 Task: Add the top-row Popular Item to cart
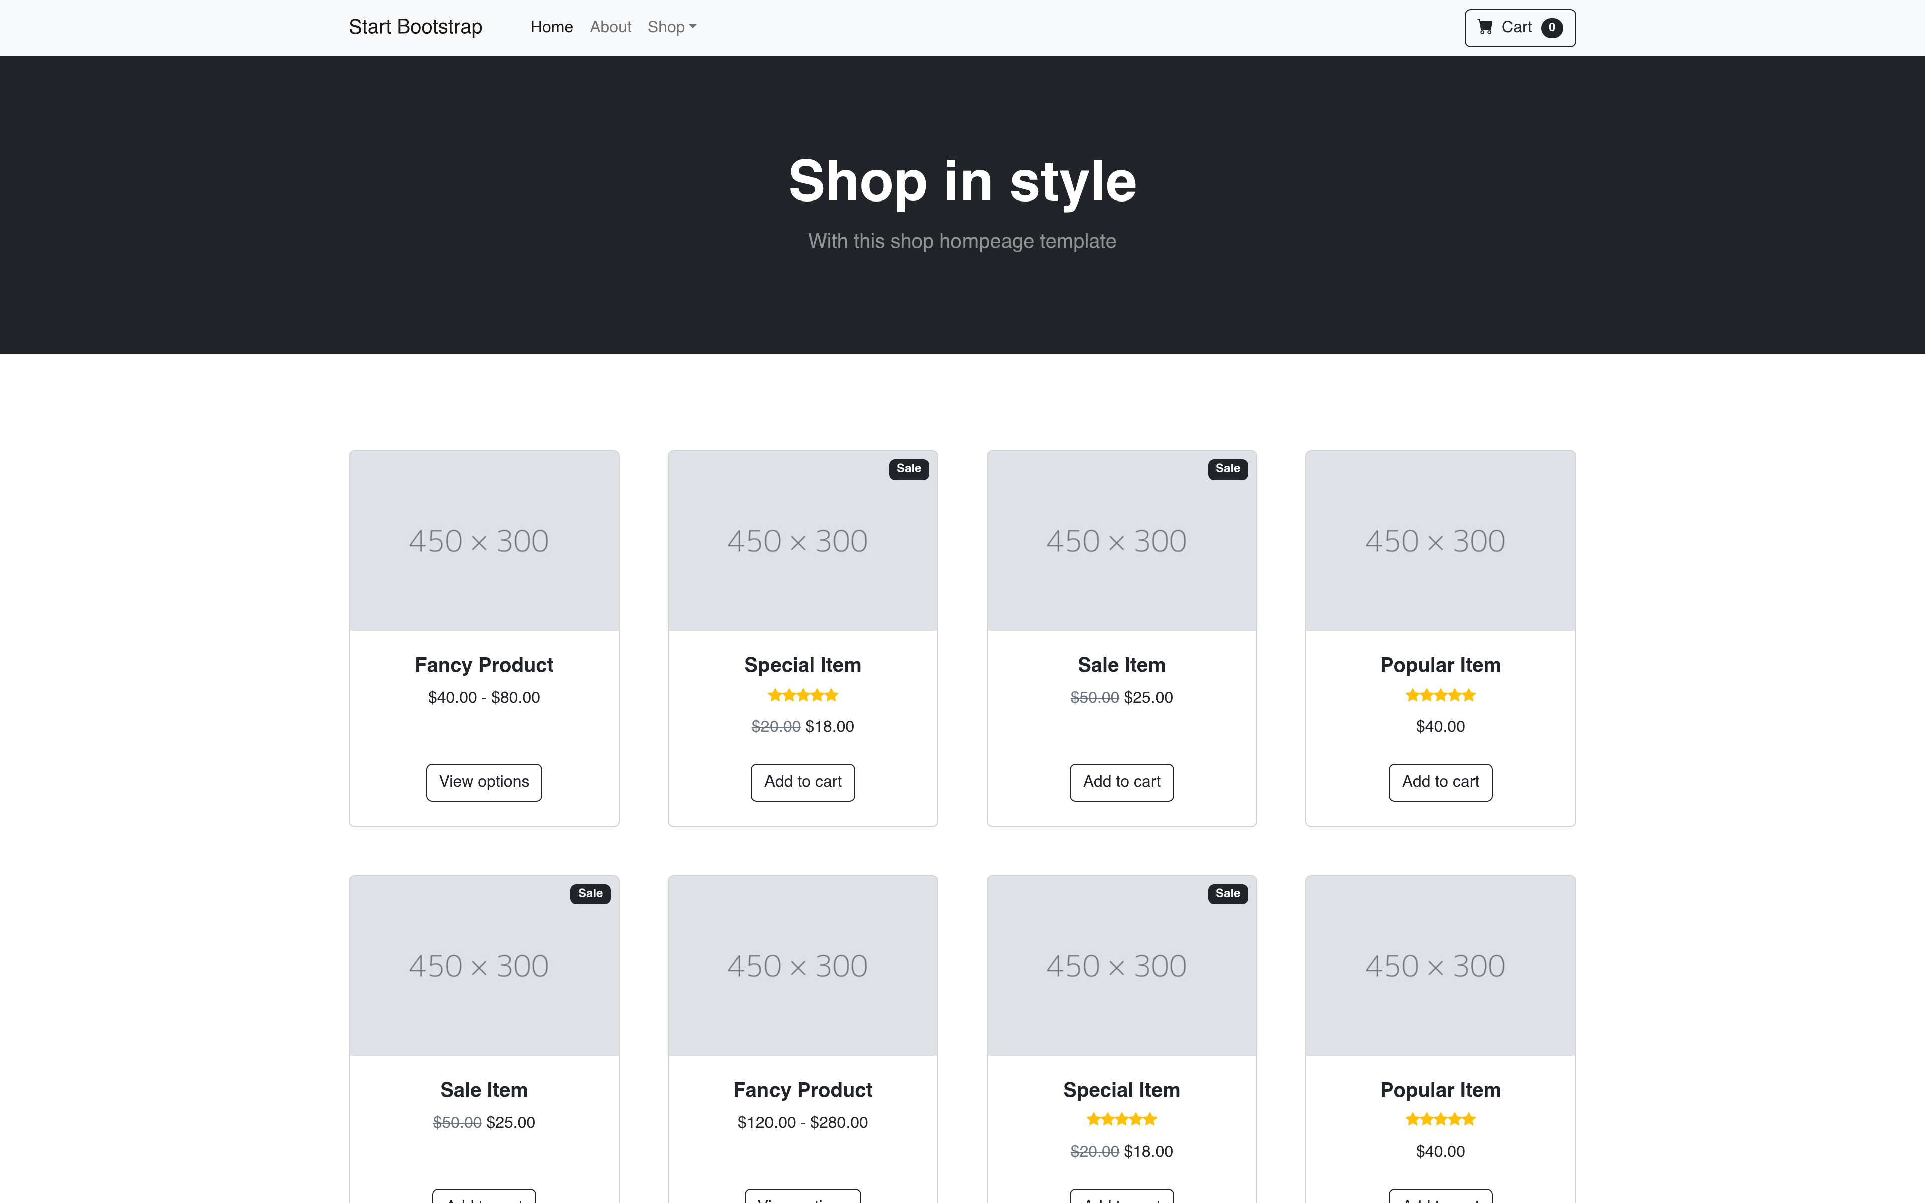(x=1440, y=782)
